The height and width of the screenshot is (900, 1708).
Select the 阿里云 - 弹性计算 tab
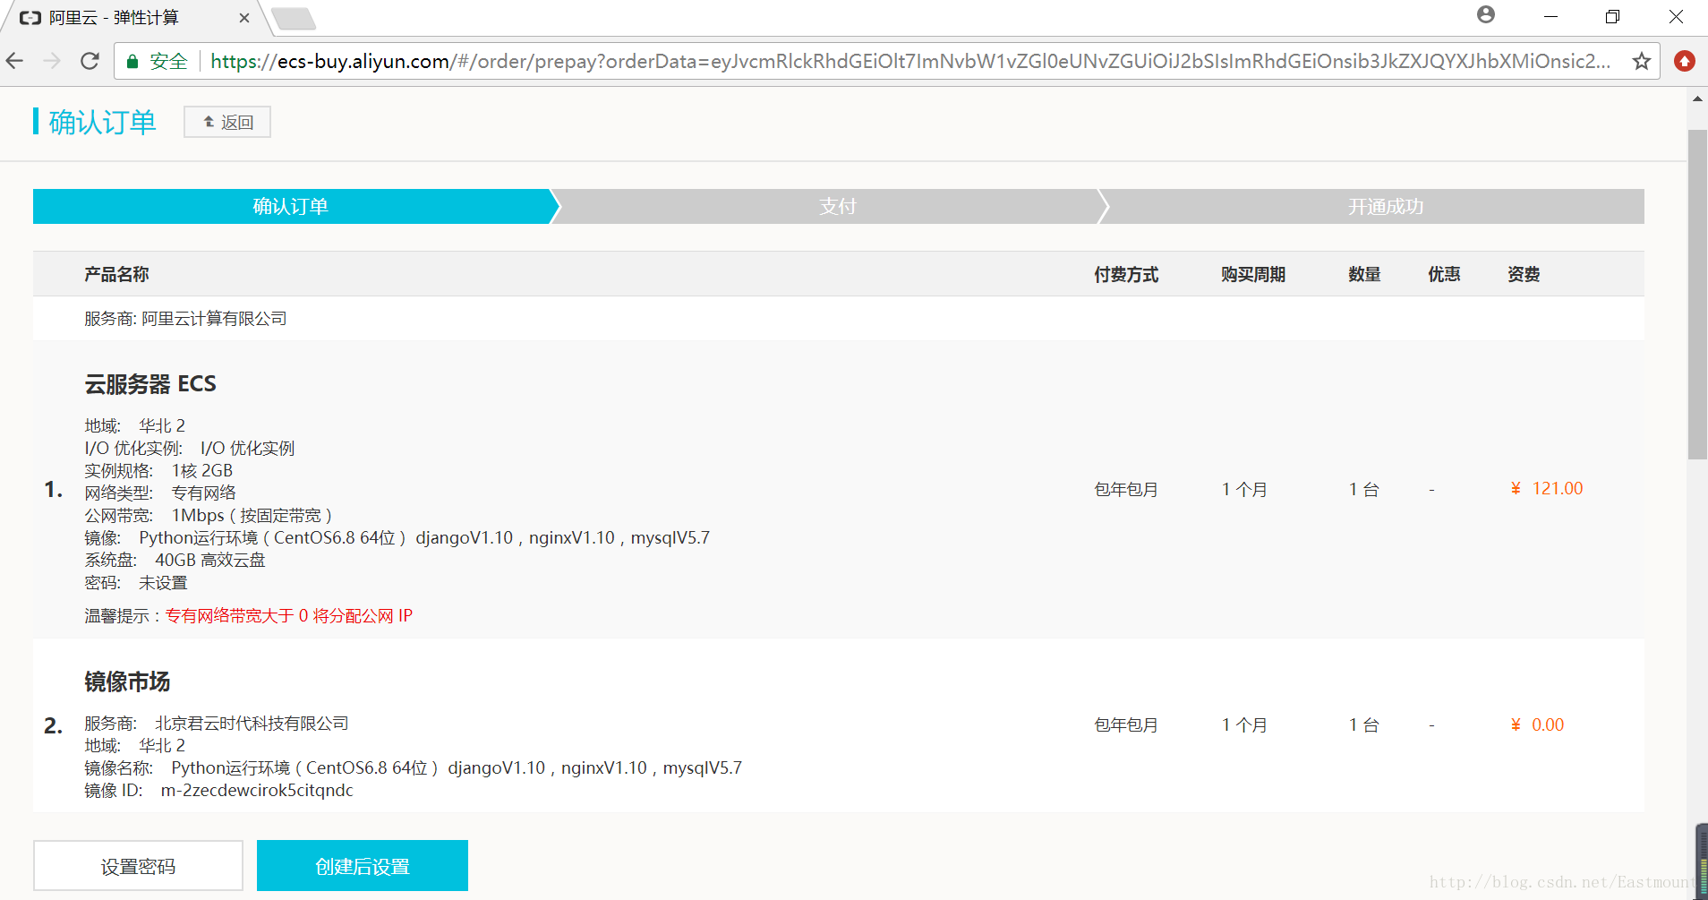click(x=134, y=18)
